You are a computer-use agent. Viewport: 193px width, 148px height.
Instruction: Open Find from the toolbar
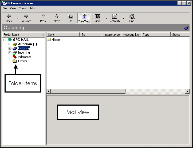[x=132, y=18]
